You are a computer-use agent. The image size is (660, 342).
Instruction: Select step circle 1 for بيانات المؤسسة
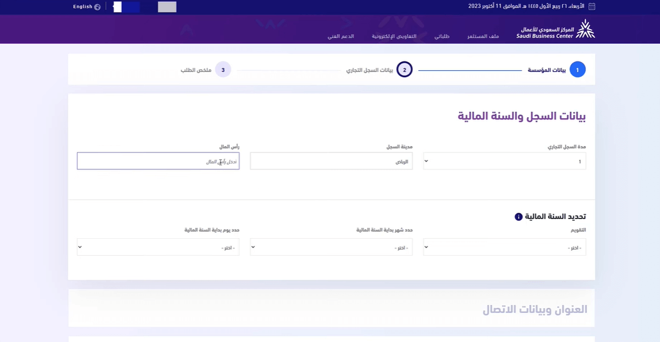point(578,69)
